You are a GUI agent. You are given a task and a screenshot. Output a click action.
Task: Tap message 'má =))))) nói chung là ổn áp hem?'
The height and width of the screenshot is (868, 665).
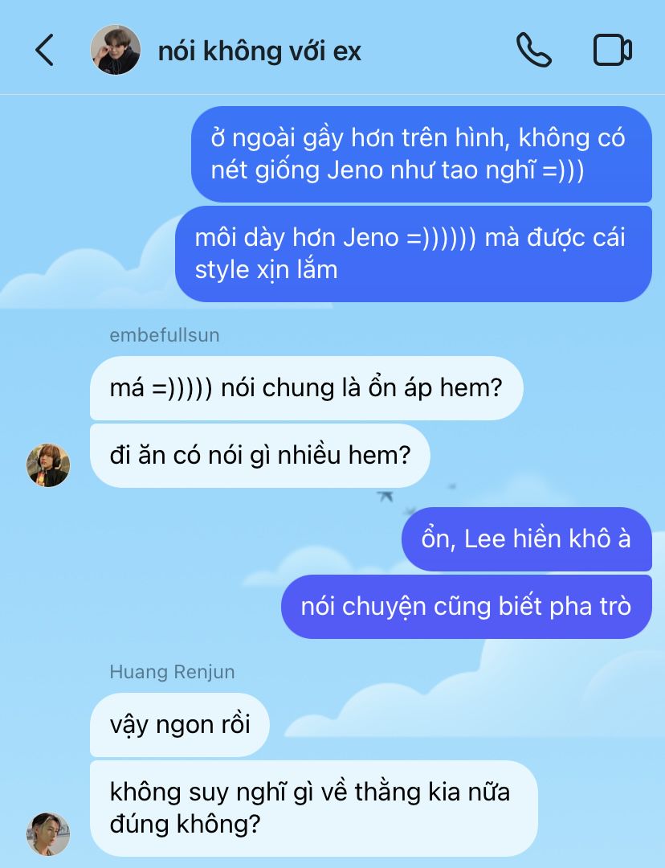tap(307, 387)
